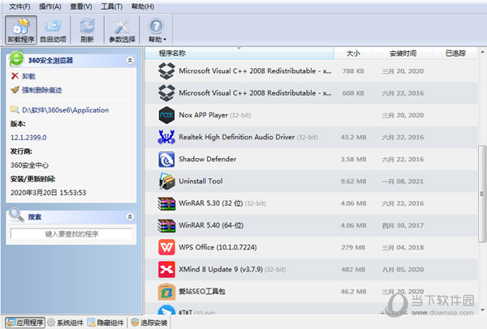487x329 pixels.
Task: Open the 卸载程序 uninstaller toolbar button
Action: pyautogui.click(x=21, y=30)
